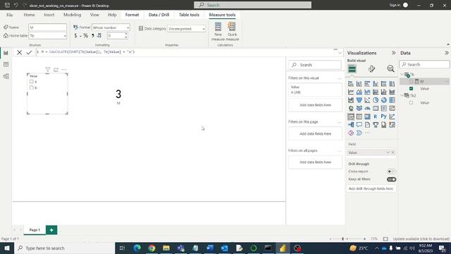Check option 'a' in the Value slicer

[31, 82]
